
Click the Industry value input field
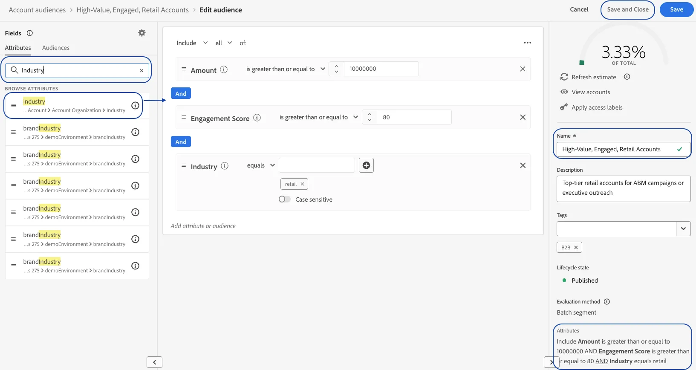click(x=317, y=165)
